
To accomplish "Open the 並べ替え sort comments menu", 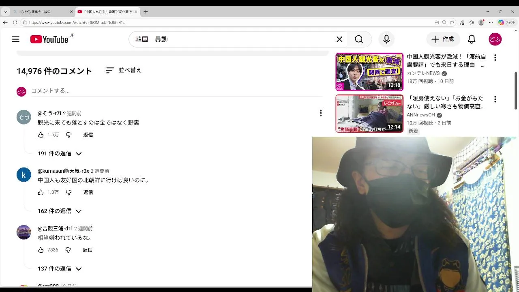I will pyautogui.click(x=124, y=70).
